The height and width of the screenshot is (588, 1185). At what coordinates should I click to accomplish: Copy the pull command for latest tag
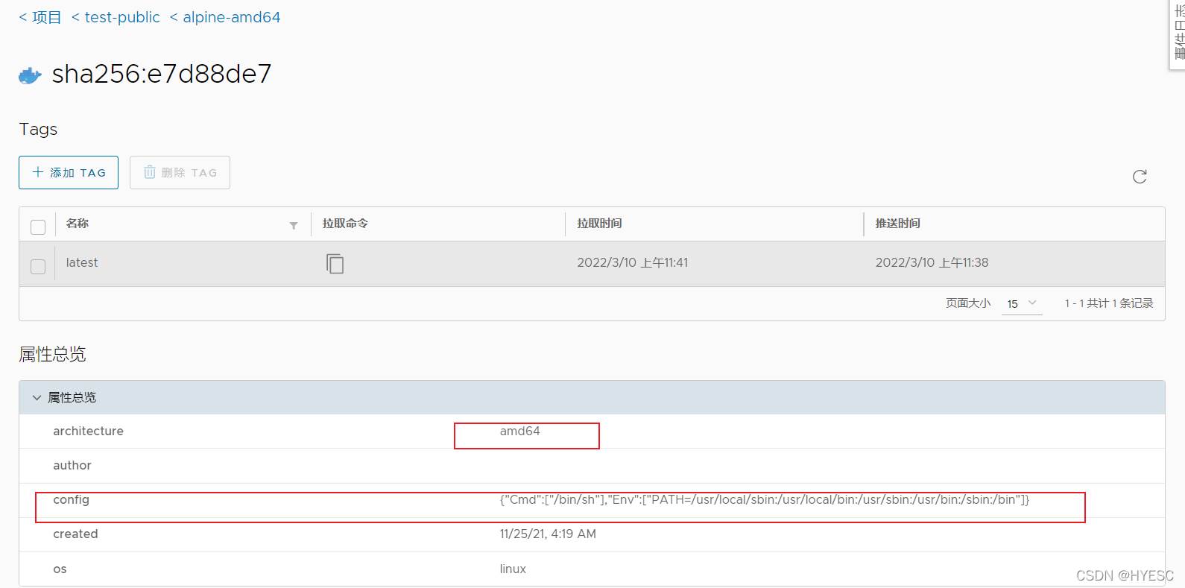click(x=335, y=263)
